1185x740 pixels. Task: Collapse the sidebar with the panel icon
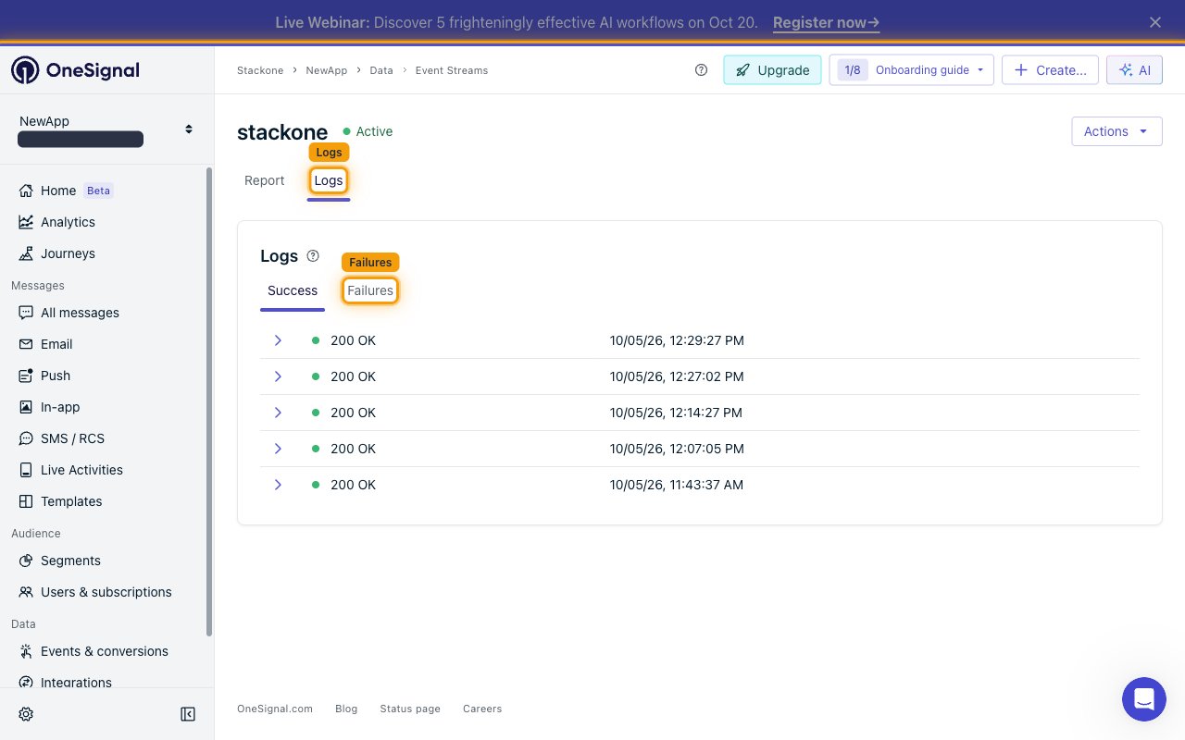[188, 714]
